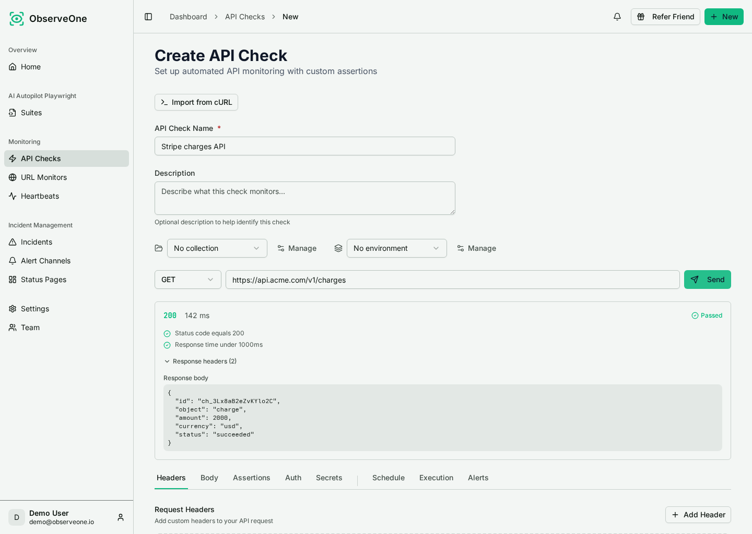Click the Suites sidebar icon
The height and width of the screenshot is (534, 752).
[x=13, y=113]
